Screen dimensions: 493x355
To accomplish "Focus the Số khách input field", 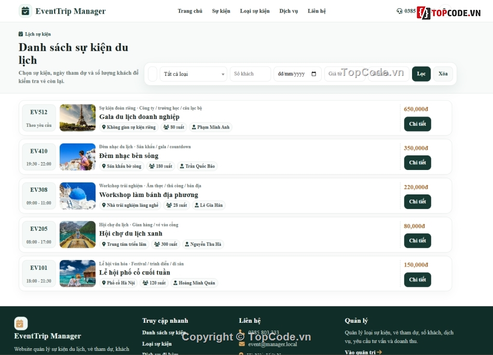I will click(x=250, y=74).
